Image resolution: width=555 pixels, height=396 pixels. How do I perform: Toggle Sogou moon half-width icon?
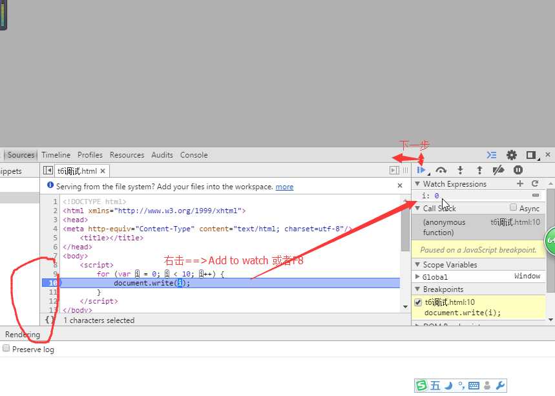(x=449, y=386)
